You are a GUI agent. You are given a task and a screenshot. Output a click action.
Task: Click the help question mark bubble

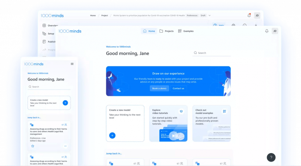271,157
